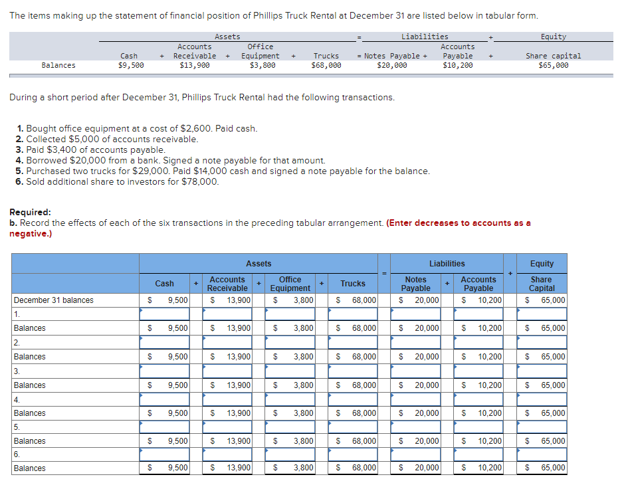Click 'Enter decreases to accounts as a negative' note

pyautogui.click(x=270, y=229)
